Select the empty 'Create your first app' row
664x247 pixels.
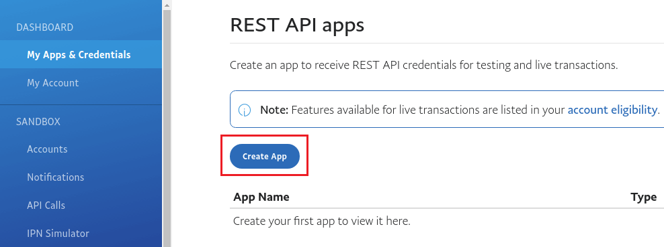point(447,221)
